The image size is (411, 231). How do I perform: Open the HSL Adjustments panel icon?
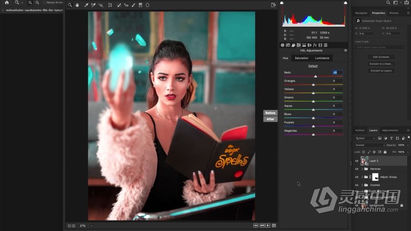298,45
